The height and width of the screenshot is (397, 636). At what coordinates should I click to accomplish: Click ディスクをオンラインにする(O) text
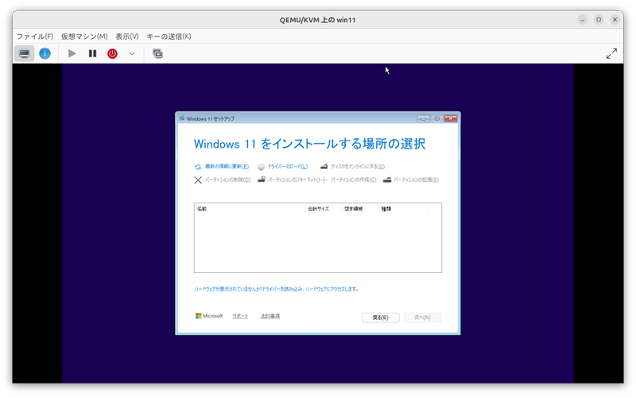tap(358, 167)
